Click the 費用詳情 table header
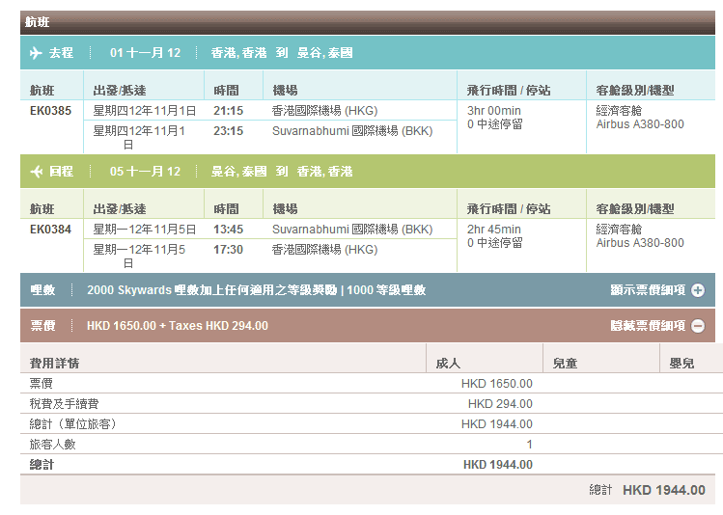 coord(54,364)
